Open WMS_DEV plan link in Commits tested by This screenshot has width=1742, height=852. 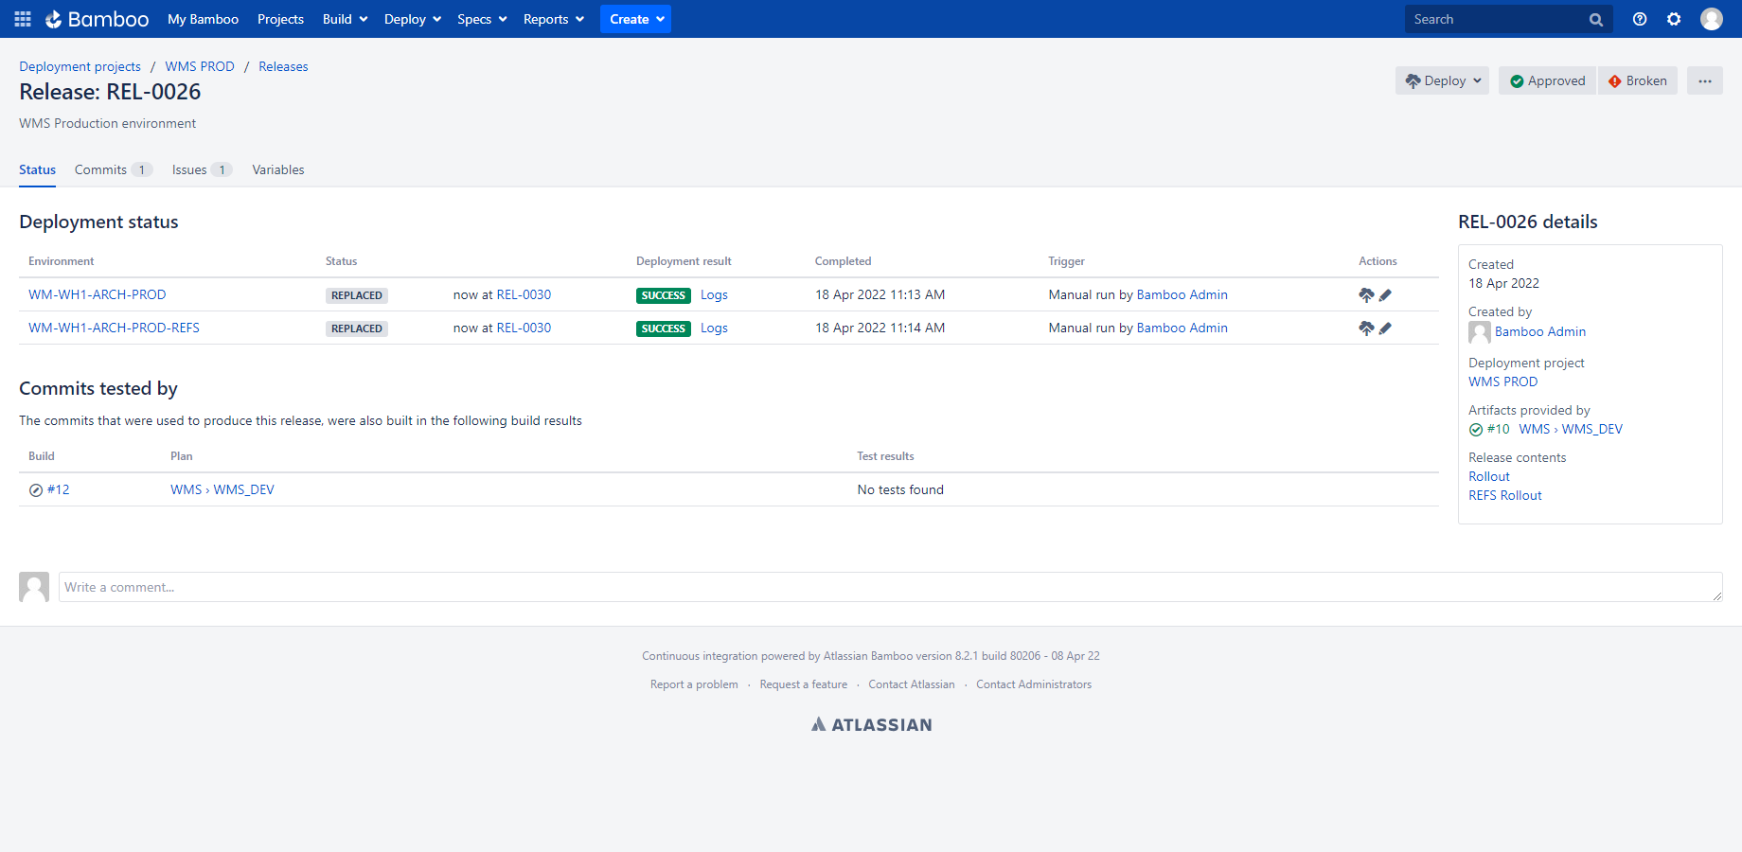click(244, 490)
